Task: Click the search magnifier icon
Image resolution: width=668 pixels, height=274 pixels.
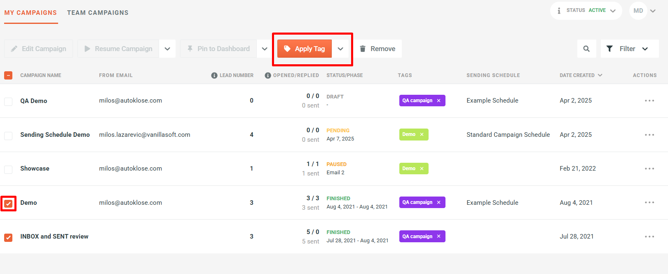Action: (x=586, y=49)
